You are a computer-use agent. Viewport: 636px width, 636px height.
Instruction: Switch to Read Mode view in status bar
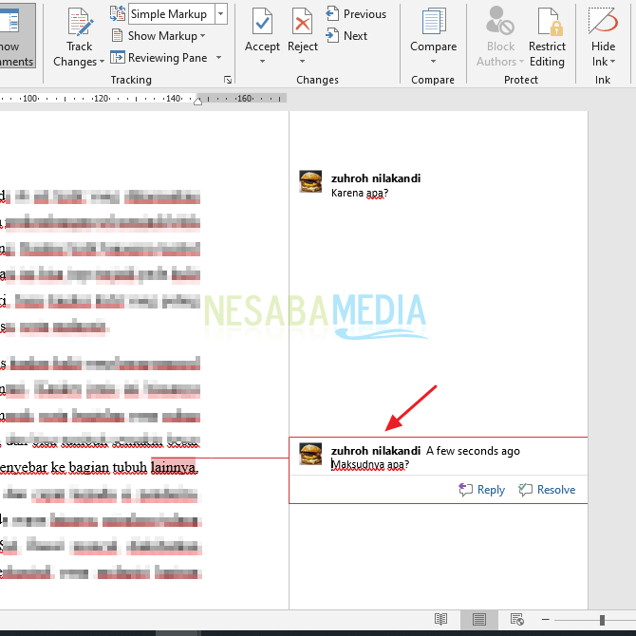click(x=441, y=620)
